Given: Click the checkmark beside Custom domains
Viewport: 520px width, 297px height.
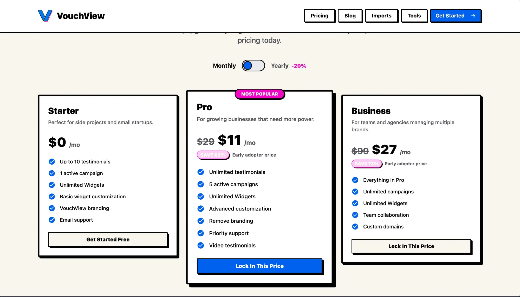Looking at the screenshot, I should pyautogui.click(x=355, y=227).
